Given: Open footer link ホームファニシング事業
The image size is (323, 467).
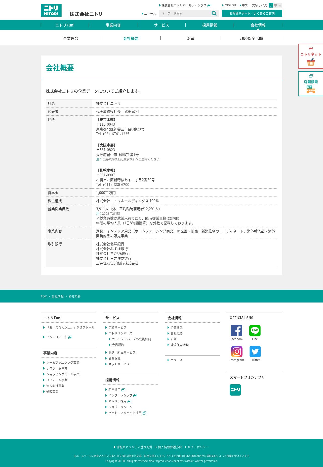Looking at the screenshot, I should (x=63, y=363).
